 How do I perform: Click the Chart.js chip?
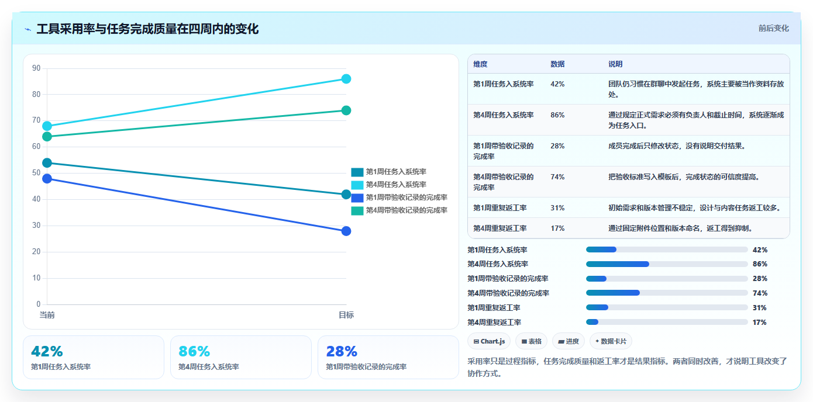pos(489,341)
